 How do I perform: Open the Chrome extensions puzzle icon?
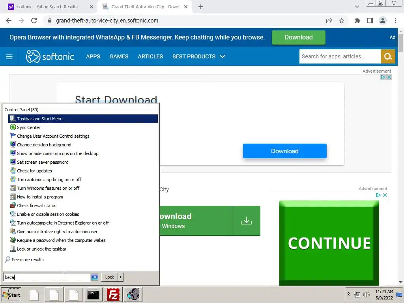click(x=357, y=21)
